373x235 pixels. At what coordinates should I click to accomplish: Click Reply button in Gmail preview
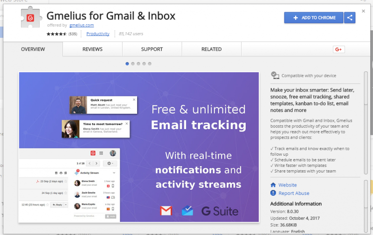click(x=57, y=205)
